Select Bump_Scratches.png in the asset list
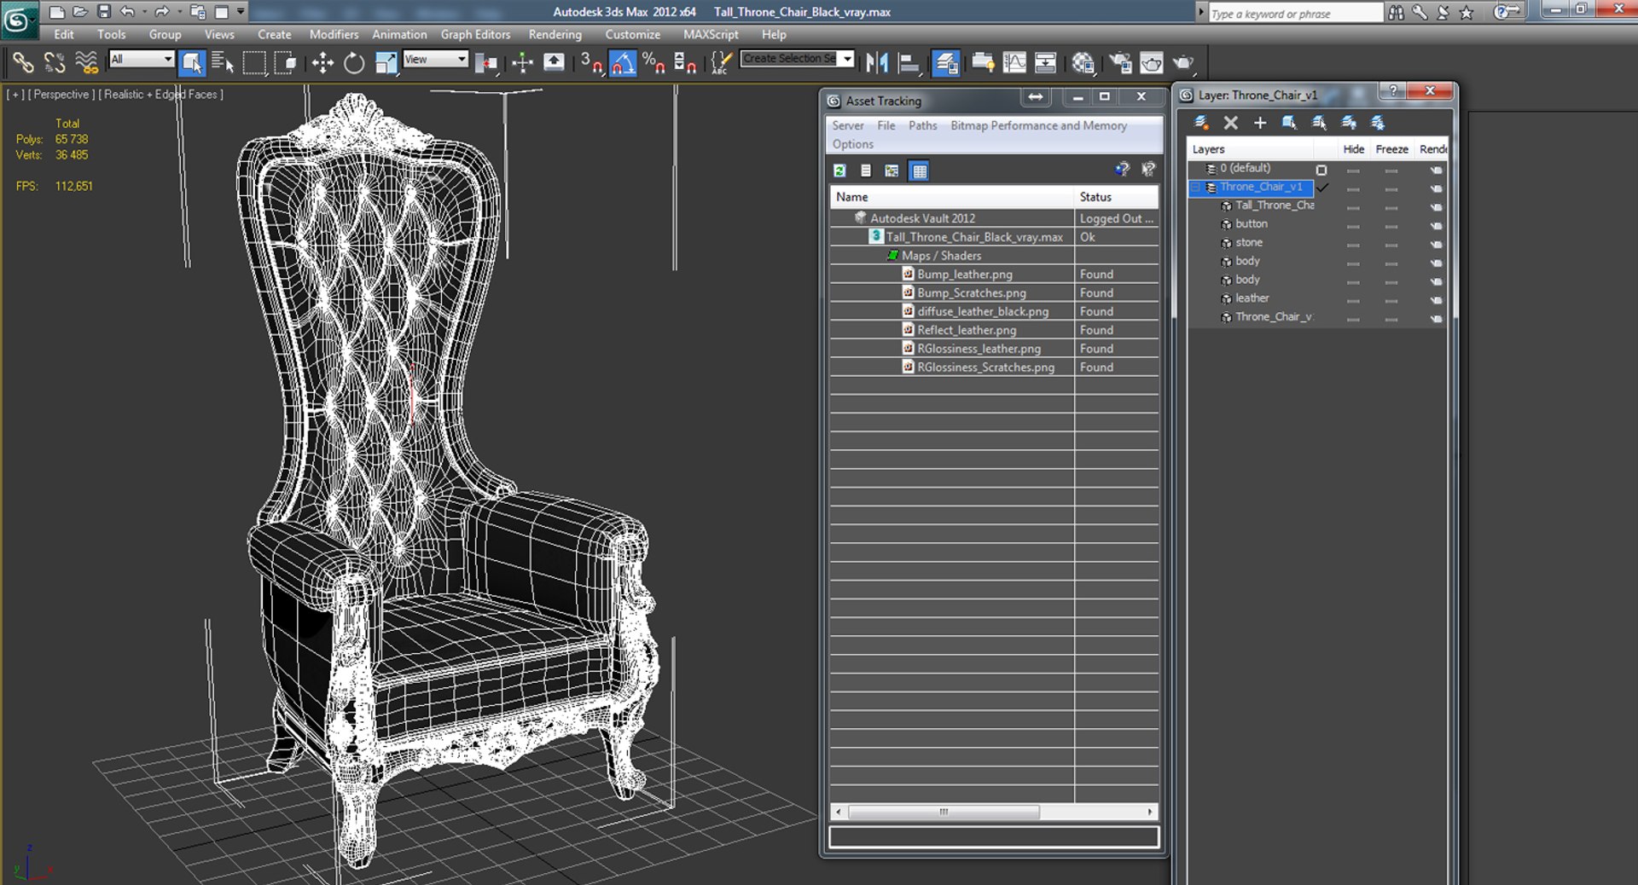Image resolution: width=1638 pixels, height=885 pixels. click(x=972, y=292)
